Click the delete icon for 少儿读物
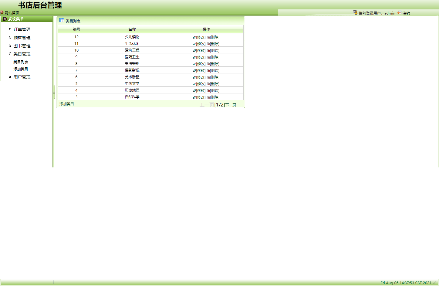Screen dimensions: 439x286 tap(209, 37)
